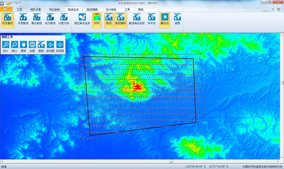The width and height of the screenshot is (284, 169).
Task: Toggle the 曝光点 exposure points display
Action: coord(165,19)
